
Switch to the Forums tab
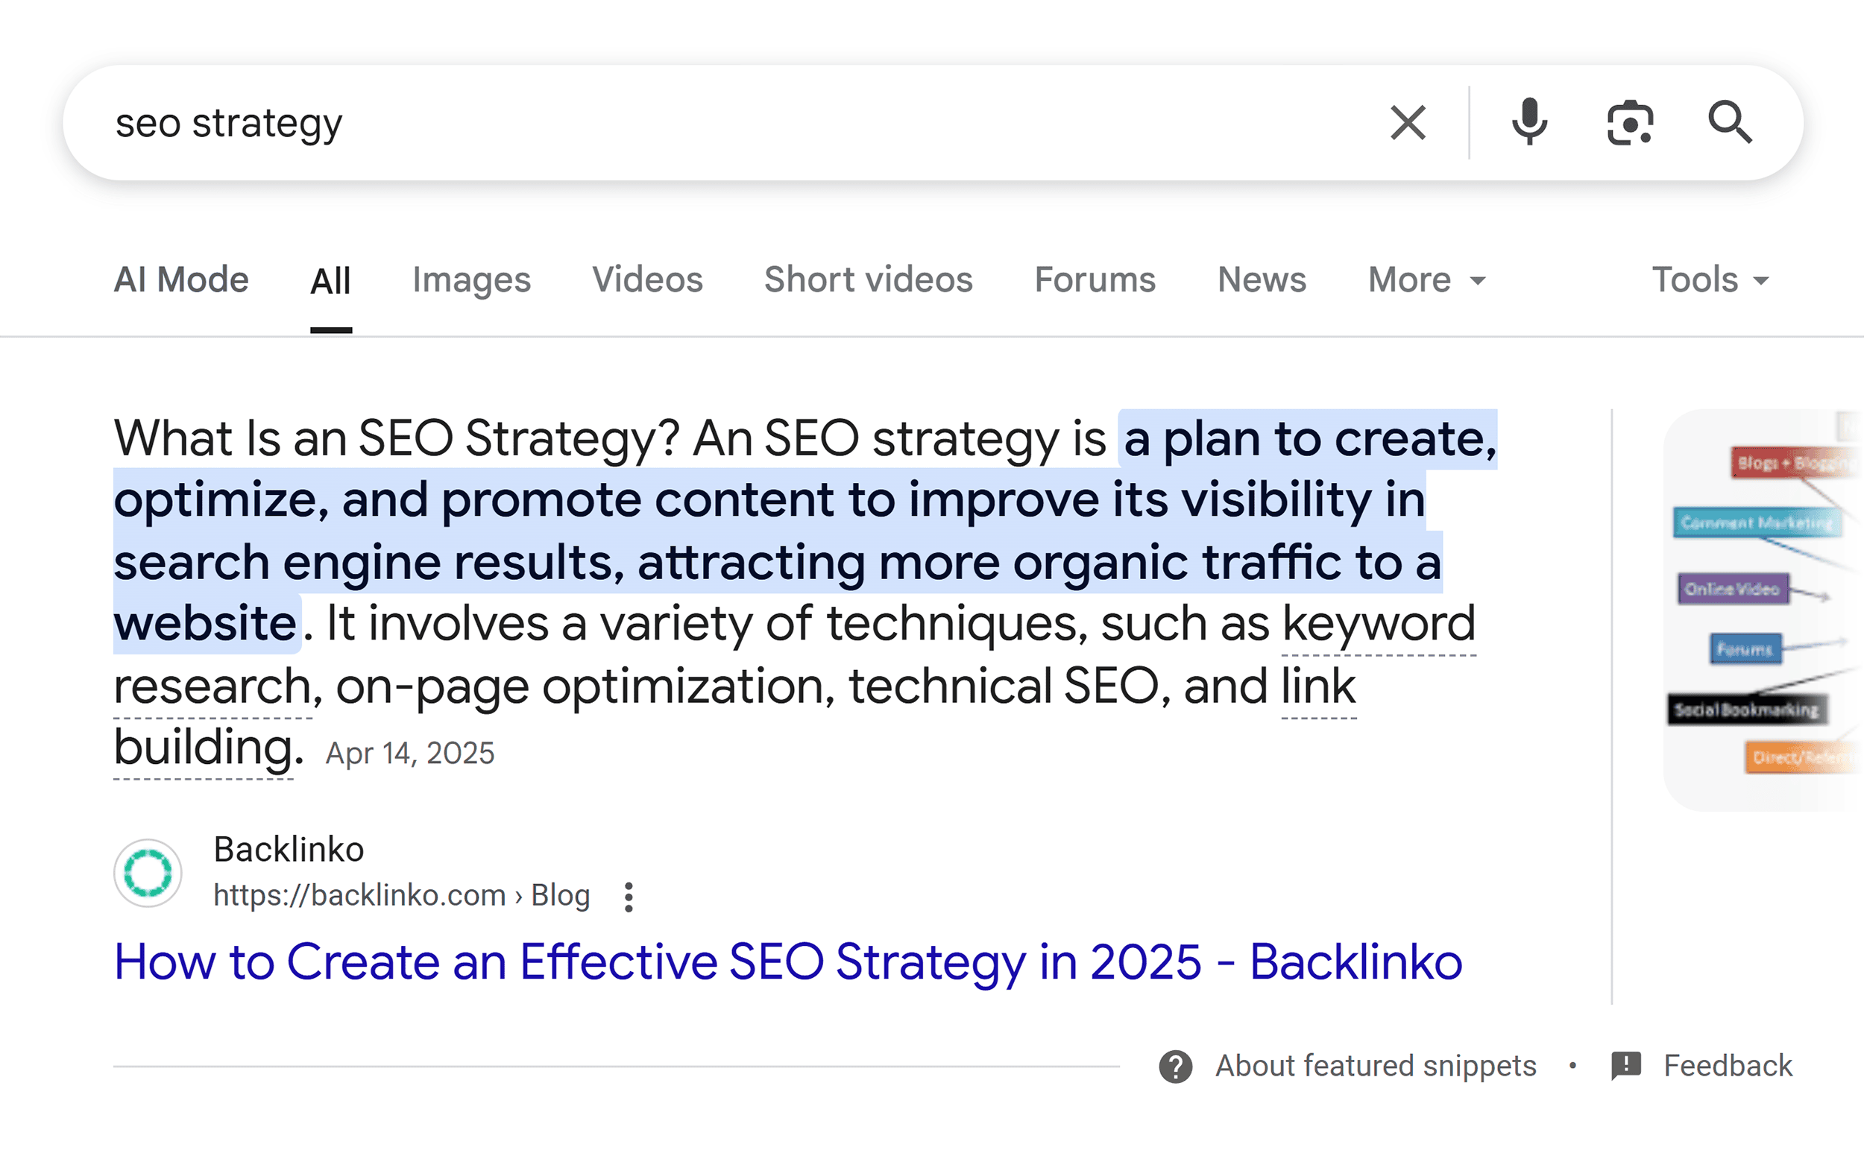pos(1095,279)
